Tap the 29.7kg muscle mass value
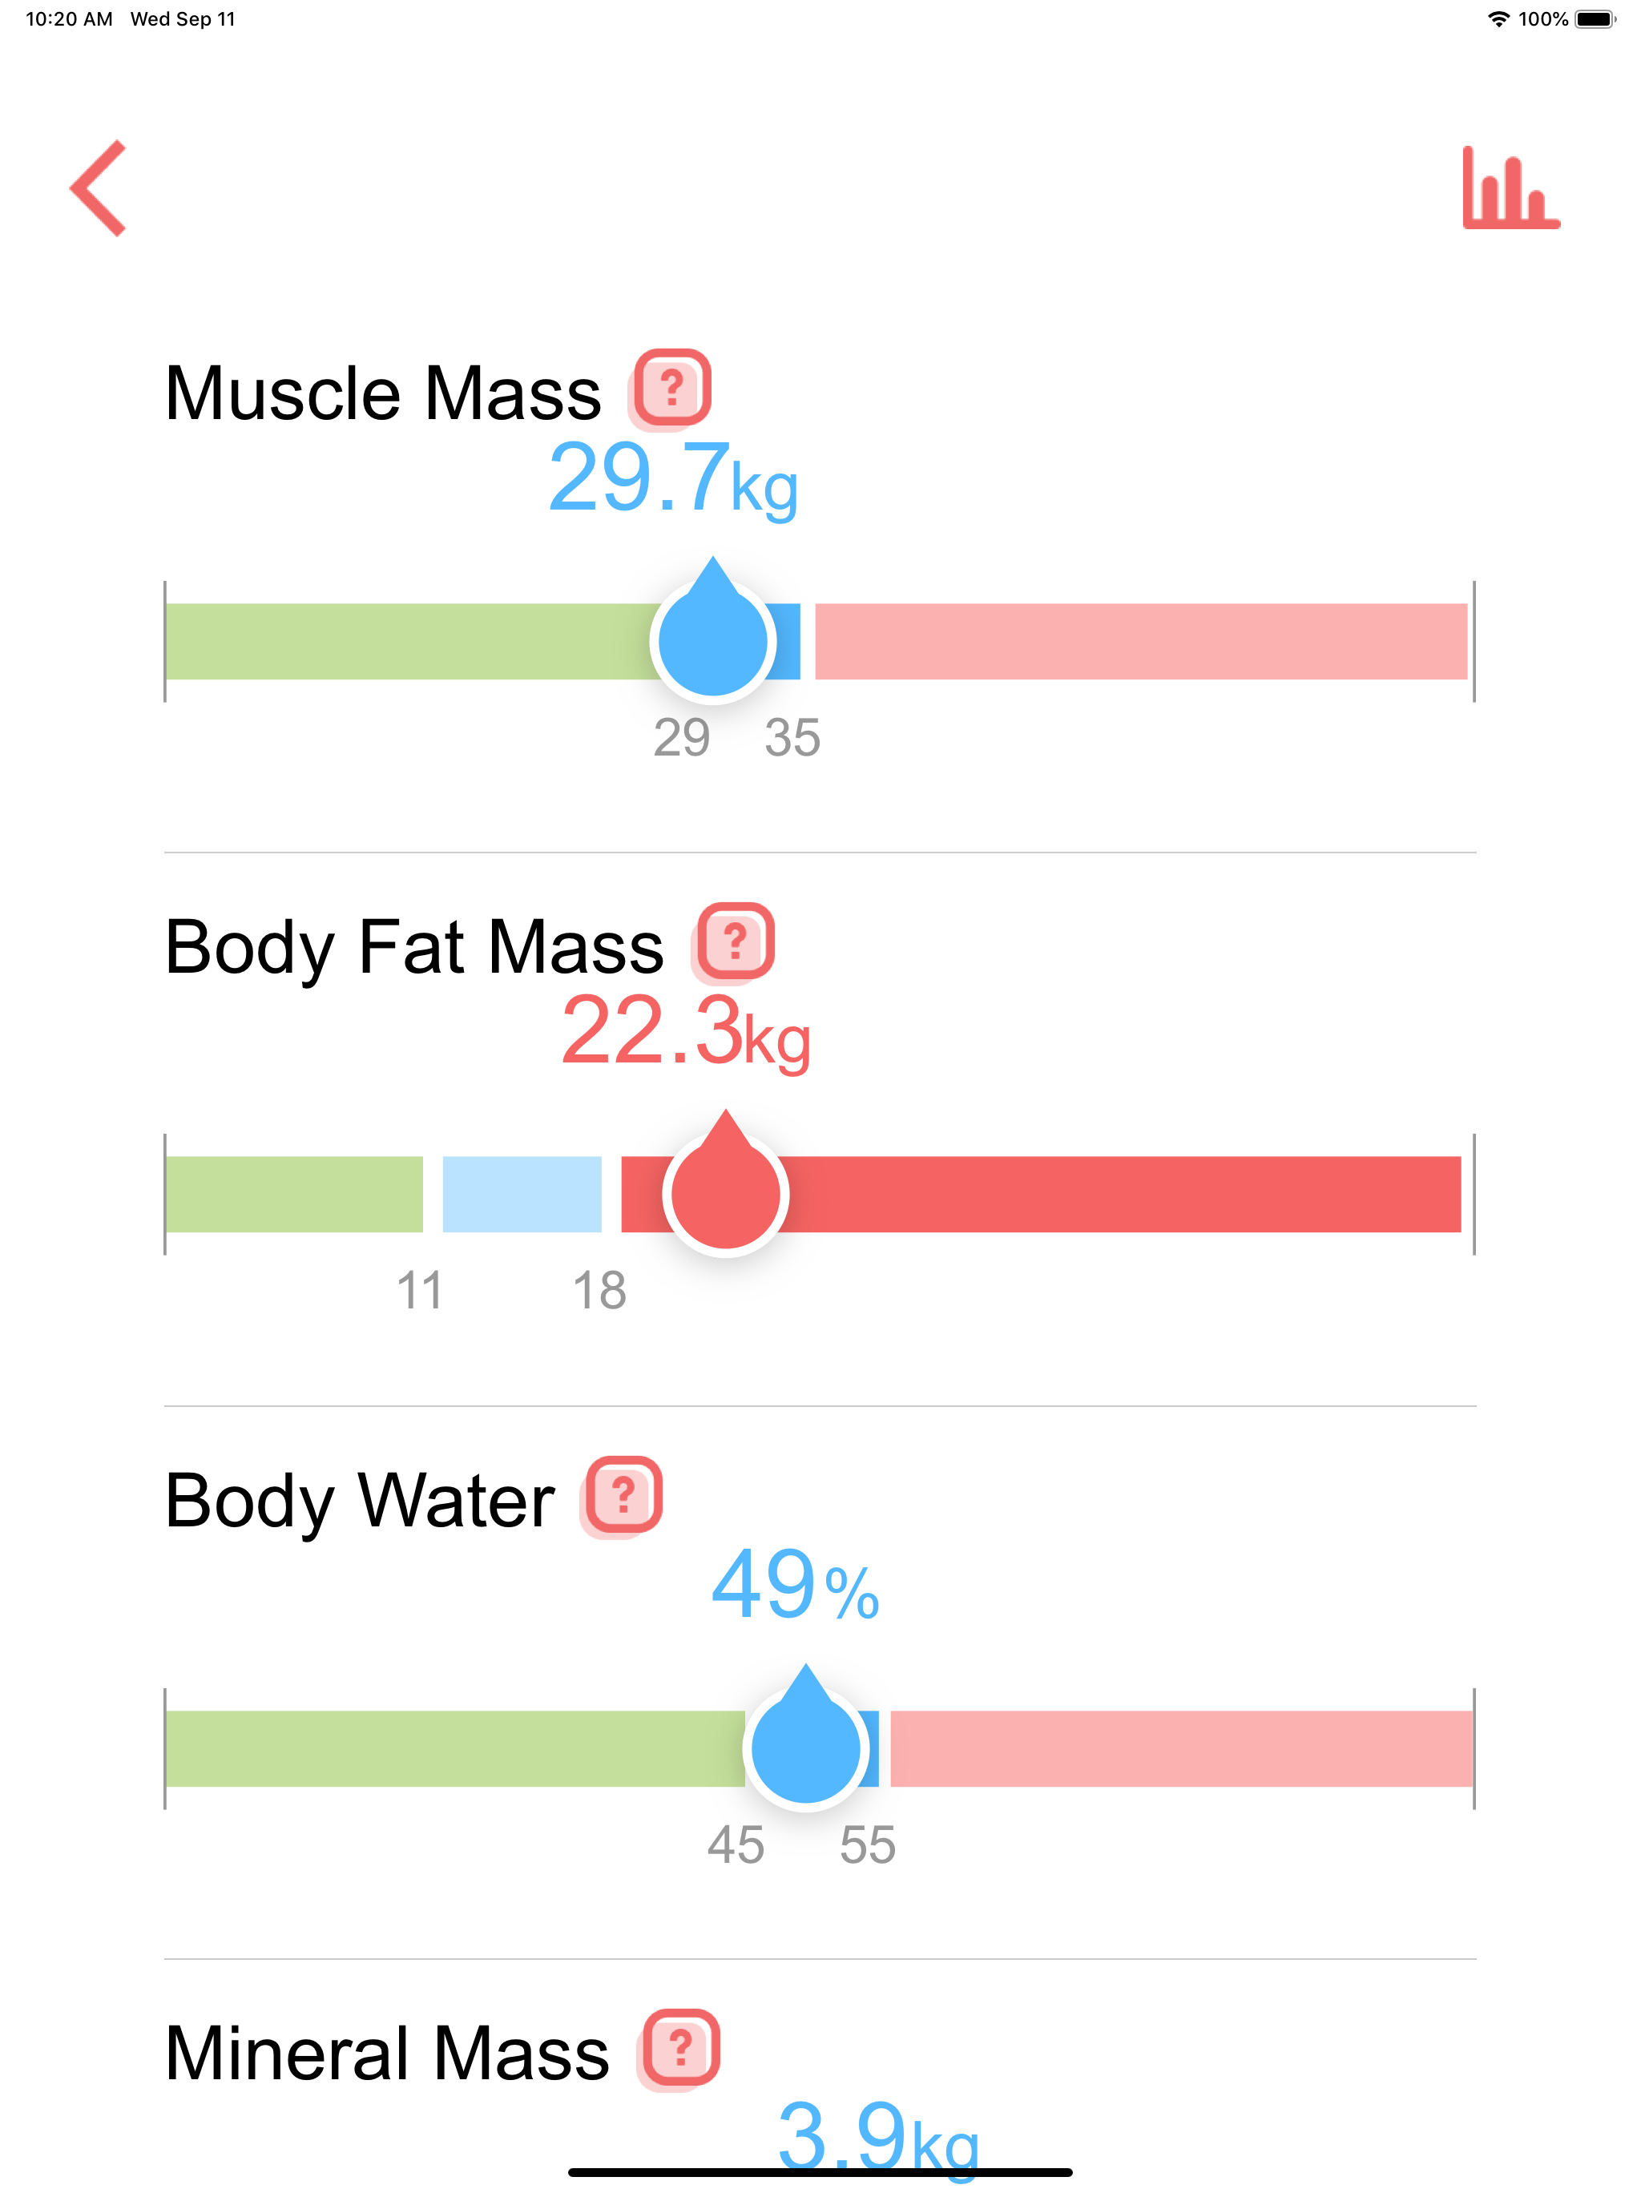Viewport: 1641px width, 2189px height. [x=673, y=480]
